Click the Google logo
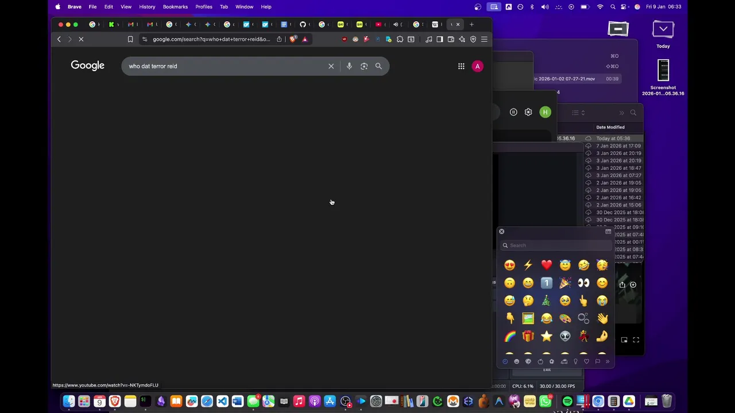 tap(88, 65)
